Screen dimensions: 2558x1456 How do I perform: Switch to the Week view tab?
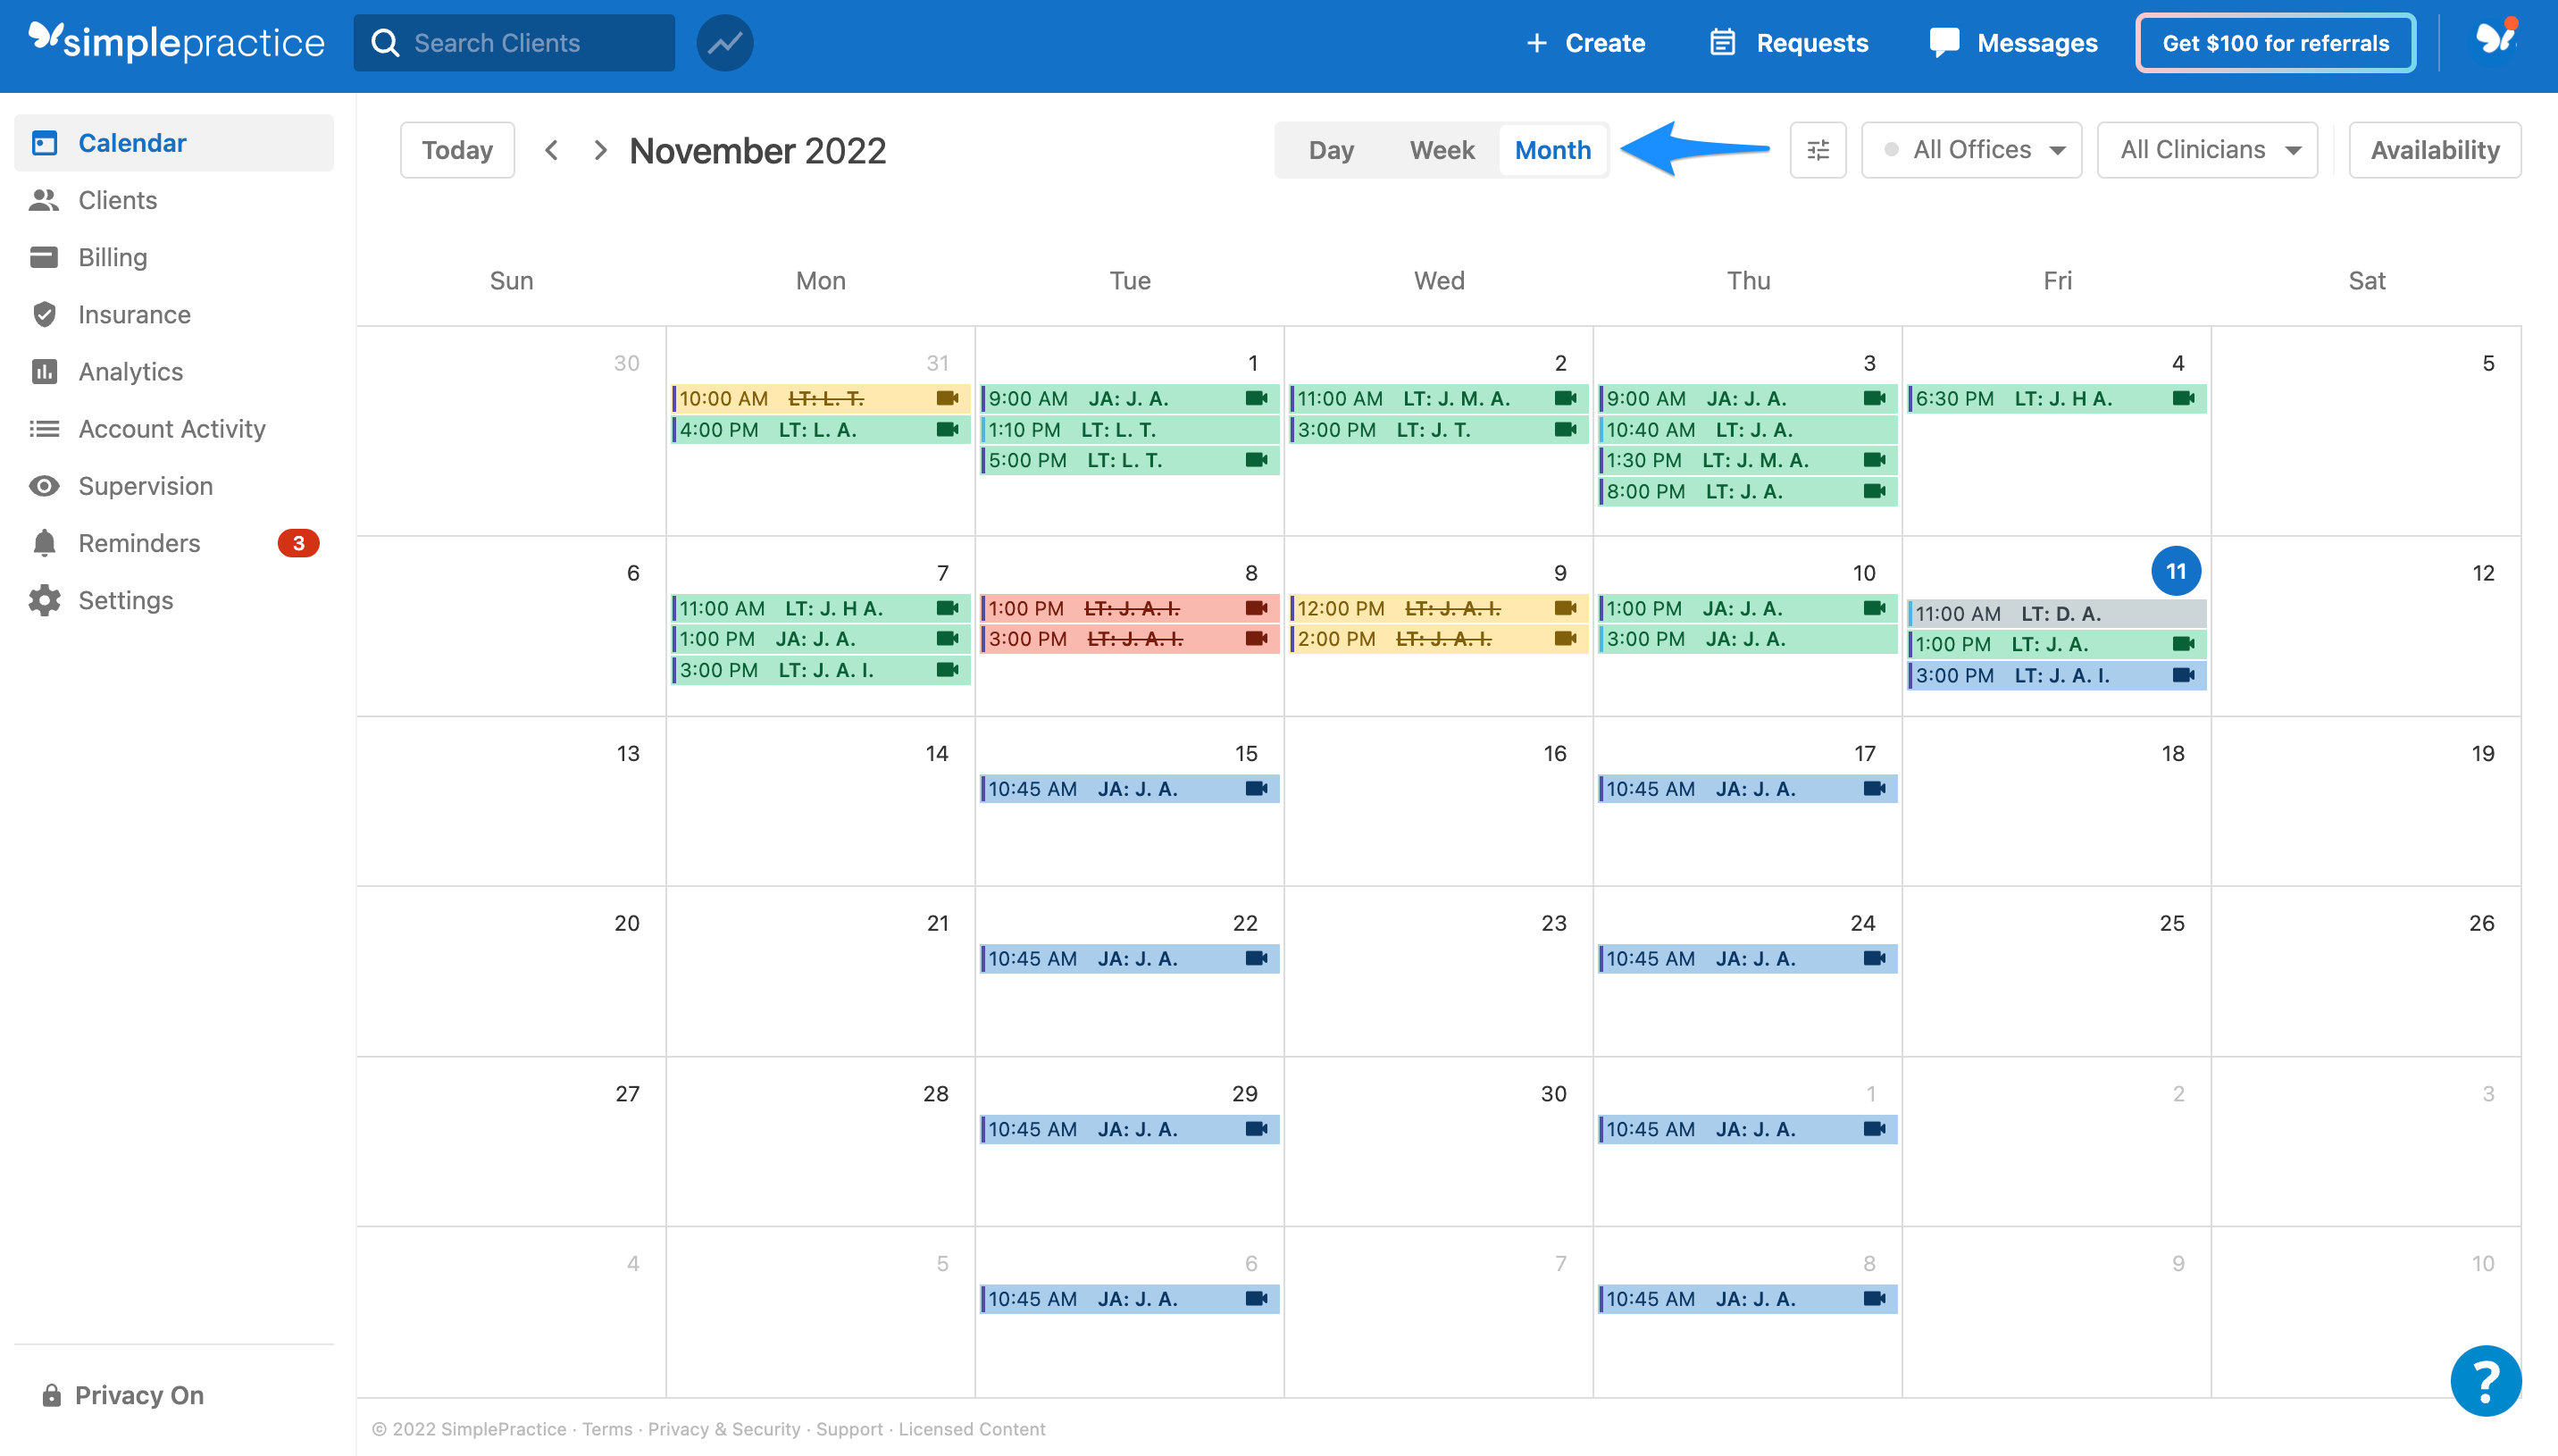point(1442,149)
